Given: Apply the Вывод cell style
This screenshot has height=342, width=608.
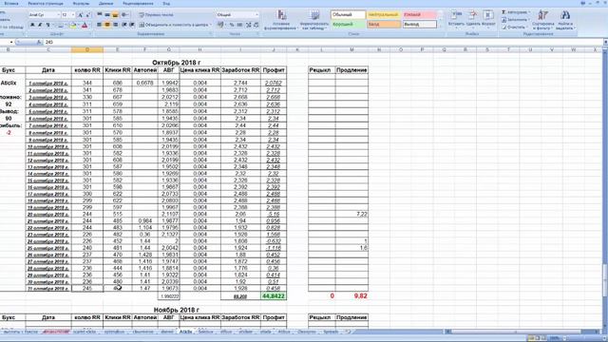Looking at the screenshot, I should click(419, 24).
